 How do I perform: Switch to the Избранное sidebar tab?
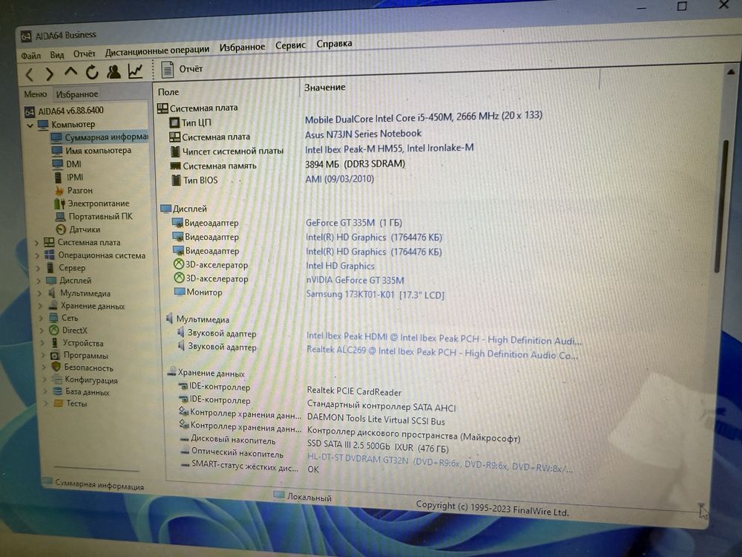pos(77,94)
